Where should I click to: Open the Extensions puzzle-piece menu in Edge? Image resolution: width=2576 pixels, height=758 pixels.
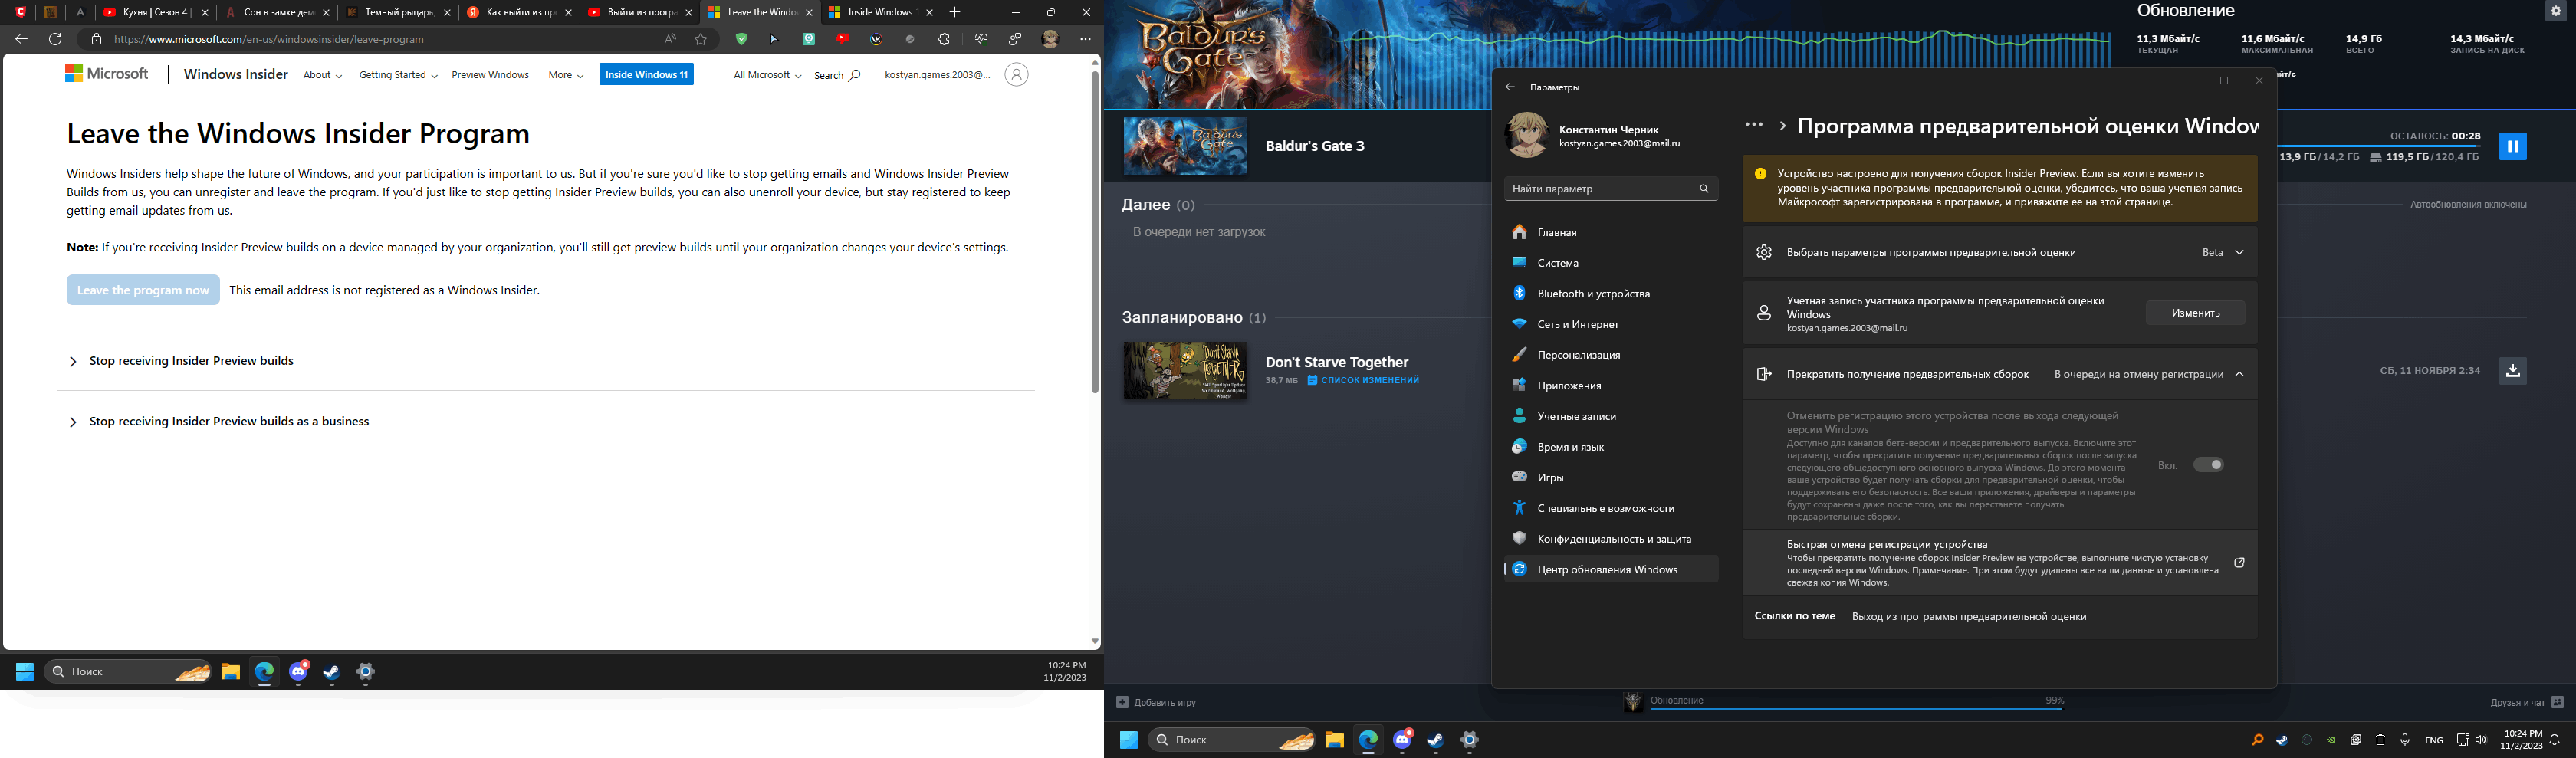[x=944, y=39]
